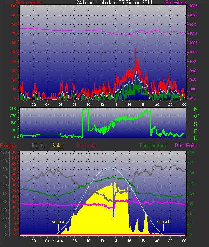Viewport: 209px width, 247px height.
Task: Click the yellow Solar legend label
Action: click(57, 146)
